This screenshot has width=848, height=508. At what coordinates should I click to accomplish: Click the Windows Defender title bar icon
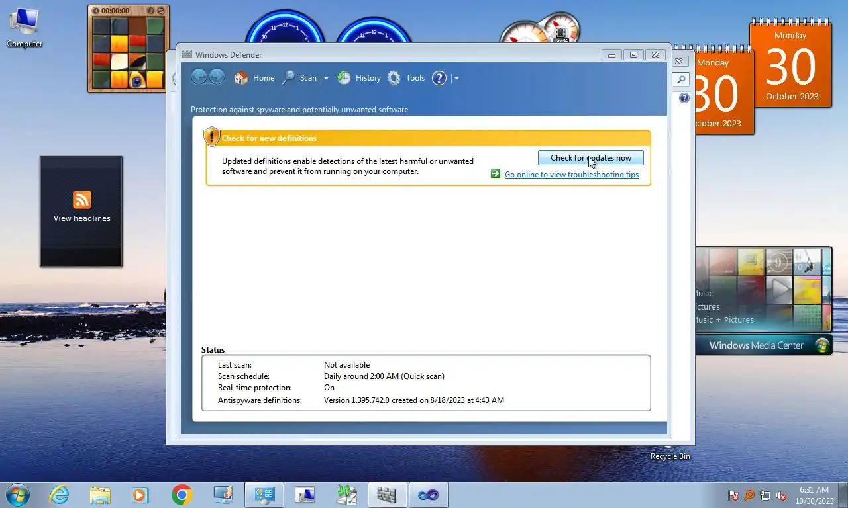point(187,54)
